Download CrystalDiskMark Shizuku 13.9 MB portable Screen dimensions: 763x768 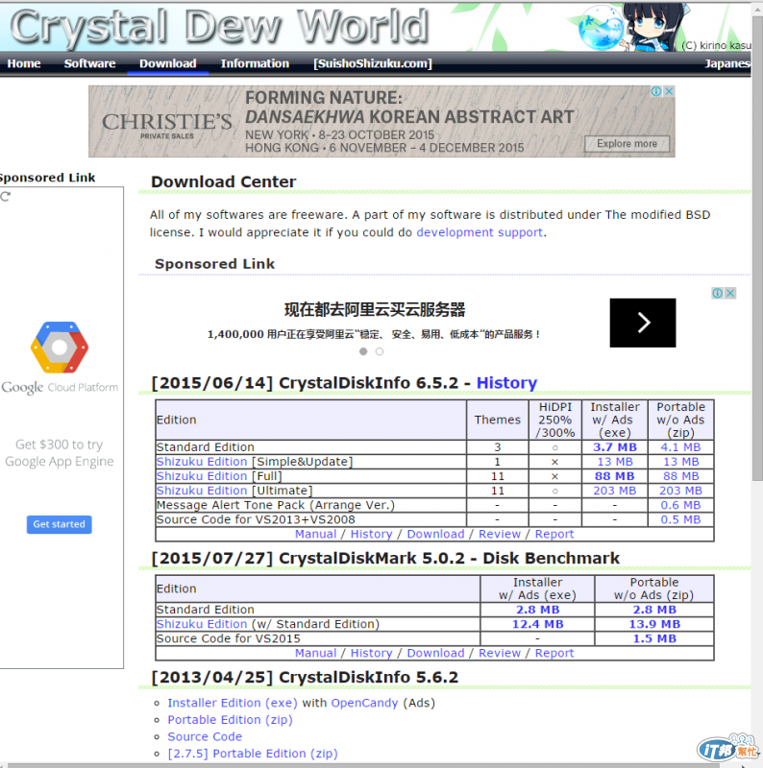coord(654,624)
